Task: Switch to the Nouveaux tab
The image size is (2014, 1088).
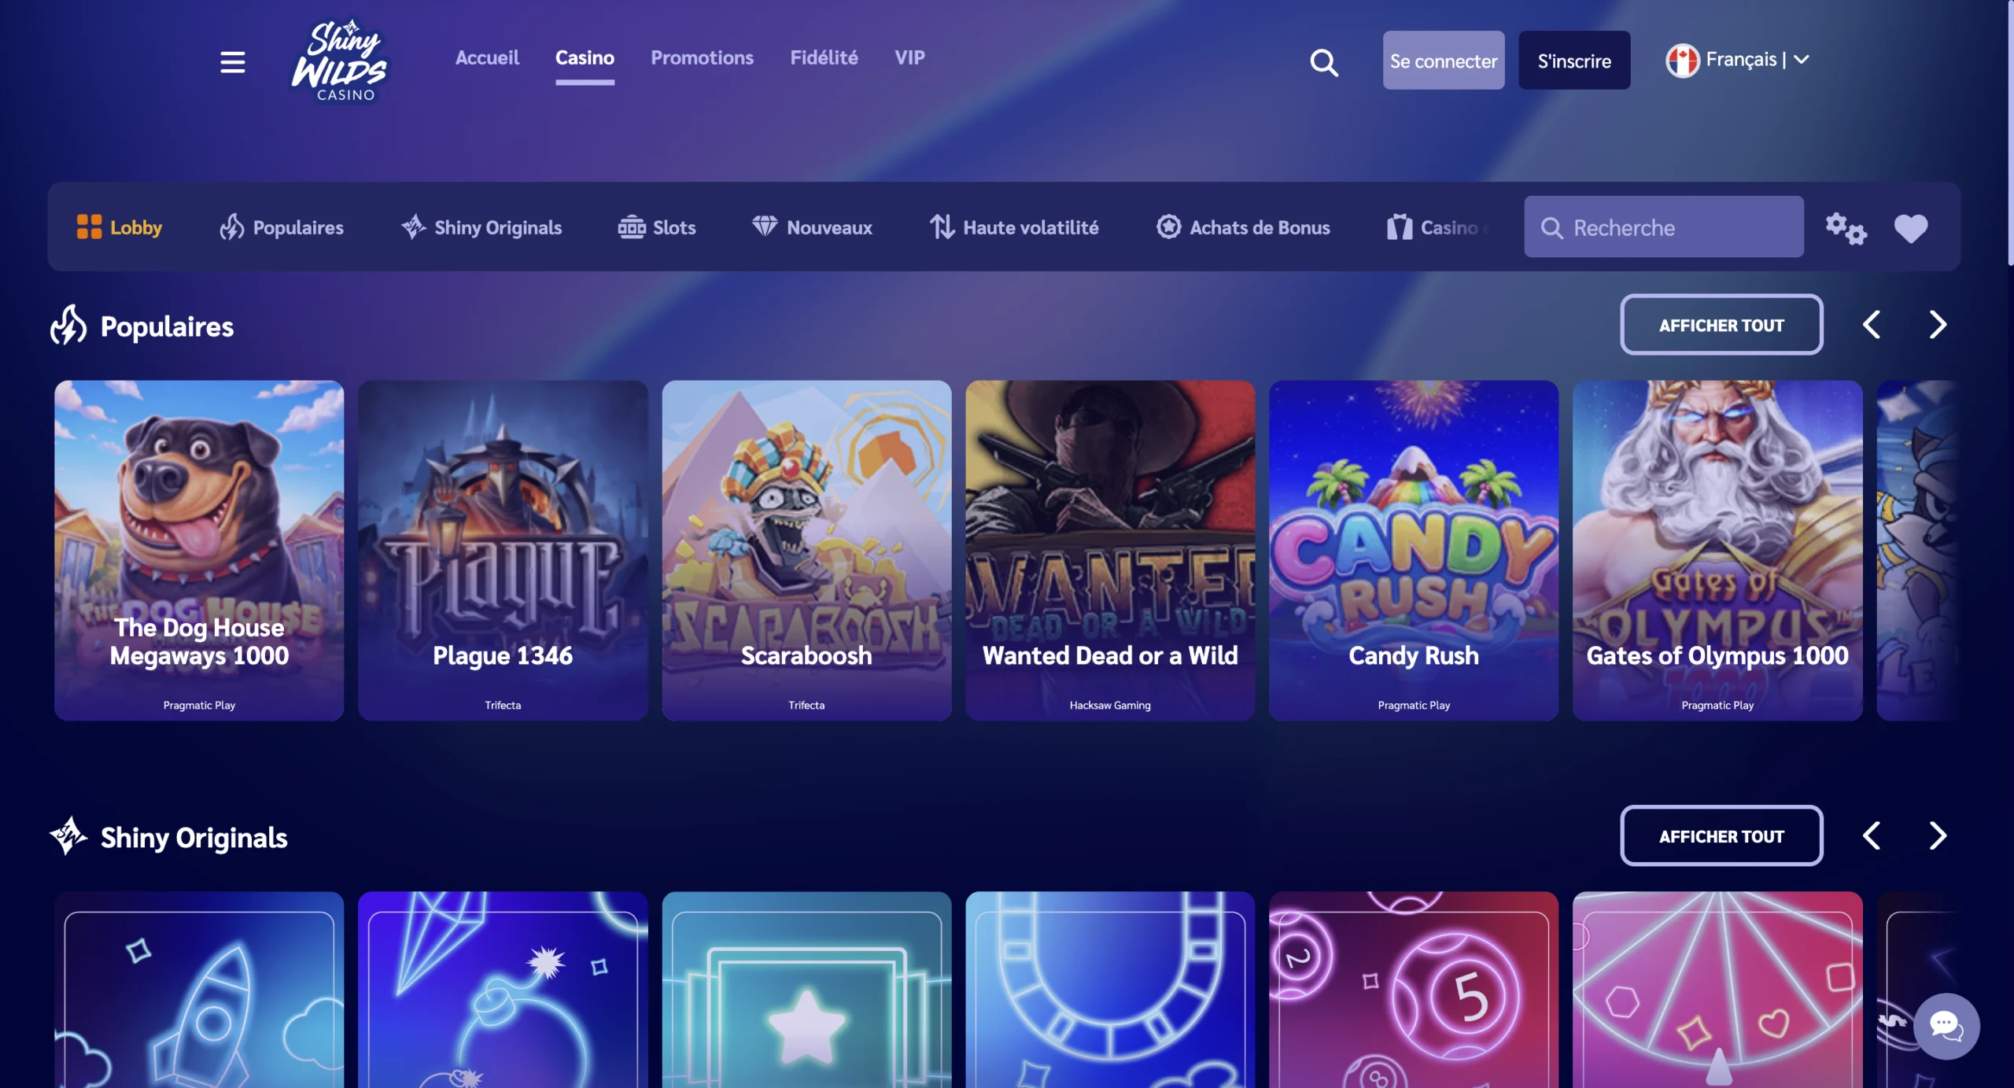Action: click(x=812, y=227)
